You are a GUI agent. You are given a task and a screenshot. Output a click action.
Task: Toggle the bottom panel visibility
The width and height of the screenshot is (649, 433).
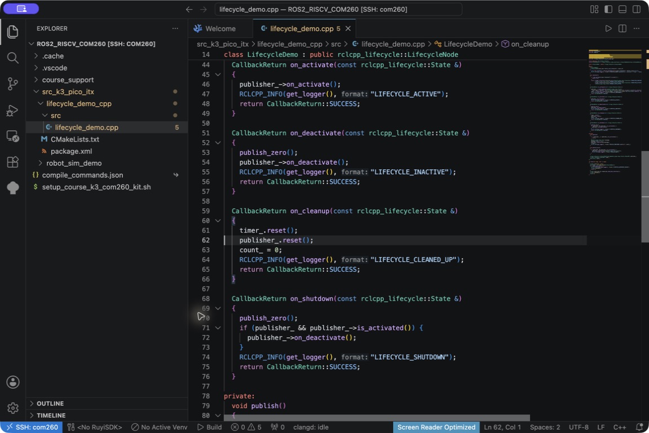[622, 9]
